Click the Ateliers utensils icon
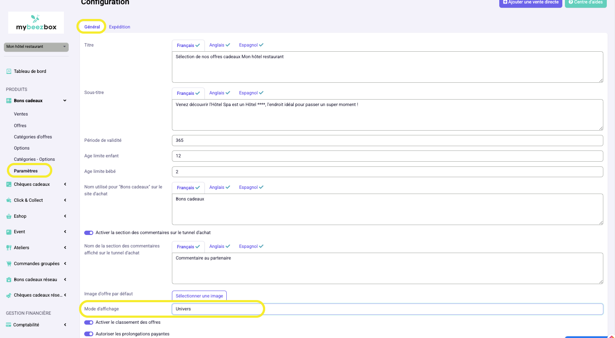 coord(9,247)
